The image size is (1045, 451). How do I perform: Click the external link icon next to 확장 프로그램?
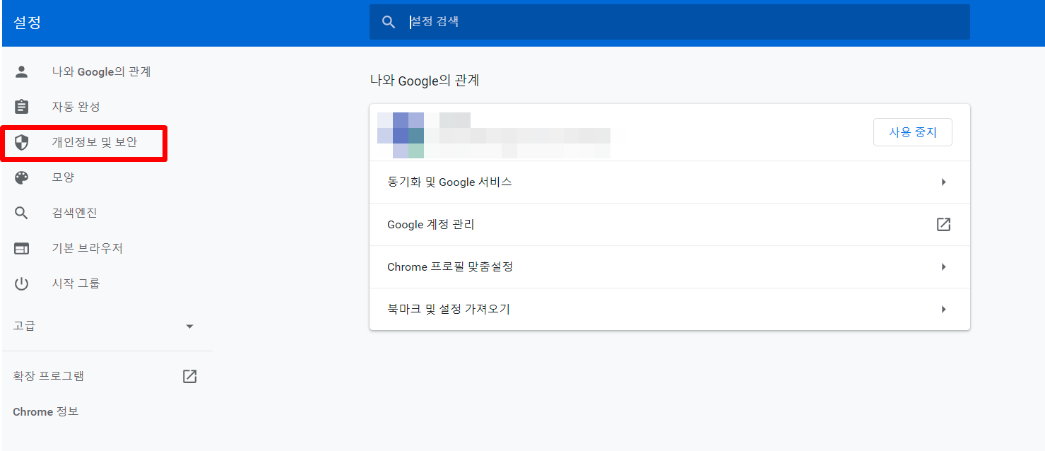click(x=189, y=376)
